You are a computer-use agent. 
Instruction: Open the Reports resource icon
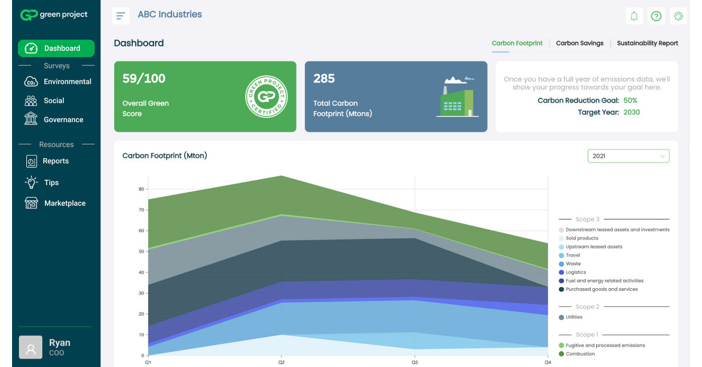coord(31,160)
